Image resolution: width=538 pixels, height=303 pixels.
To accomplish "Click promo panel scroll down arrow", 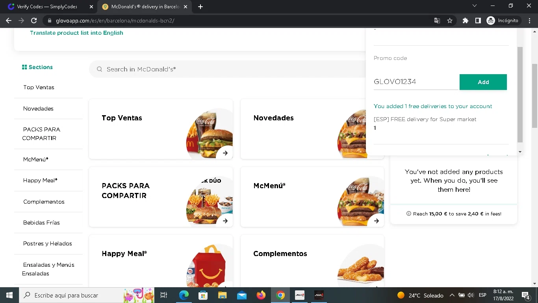I will click(520, 152).
